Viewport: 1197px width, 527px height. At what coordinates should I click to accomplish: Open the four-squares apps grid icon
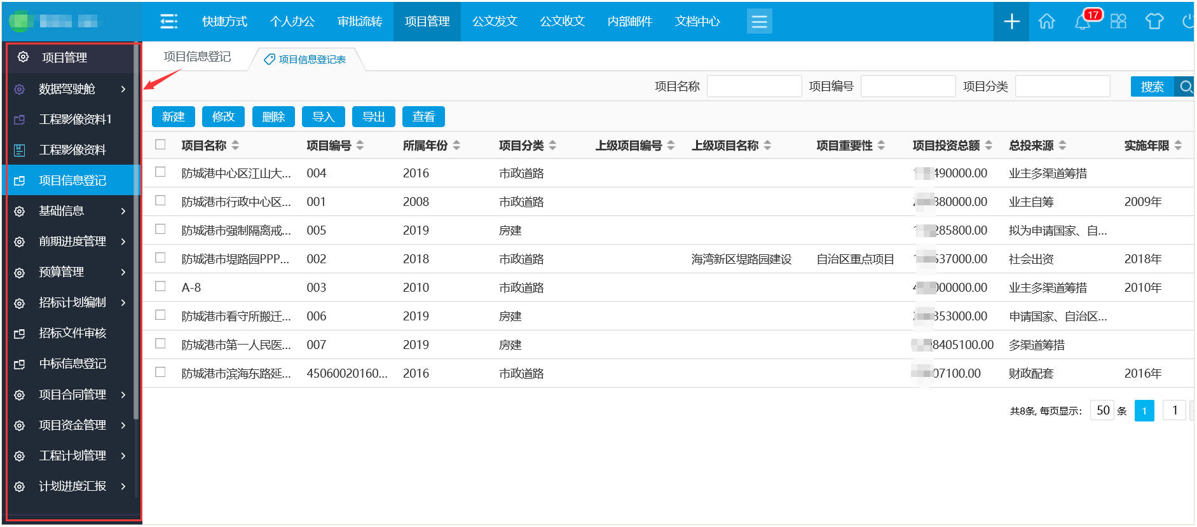[x=1118, y=22]
